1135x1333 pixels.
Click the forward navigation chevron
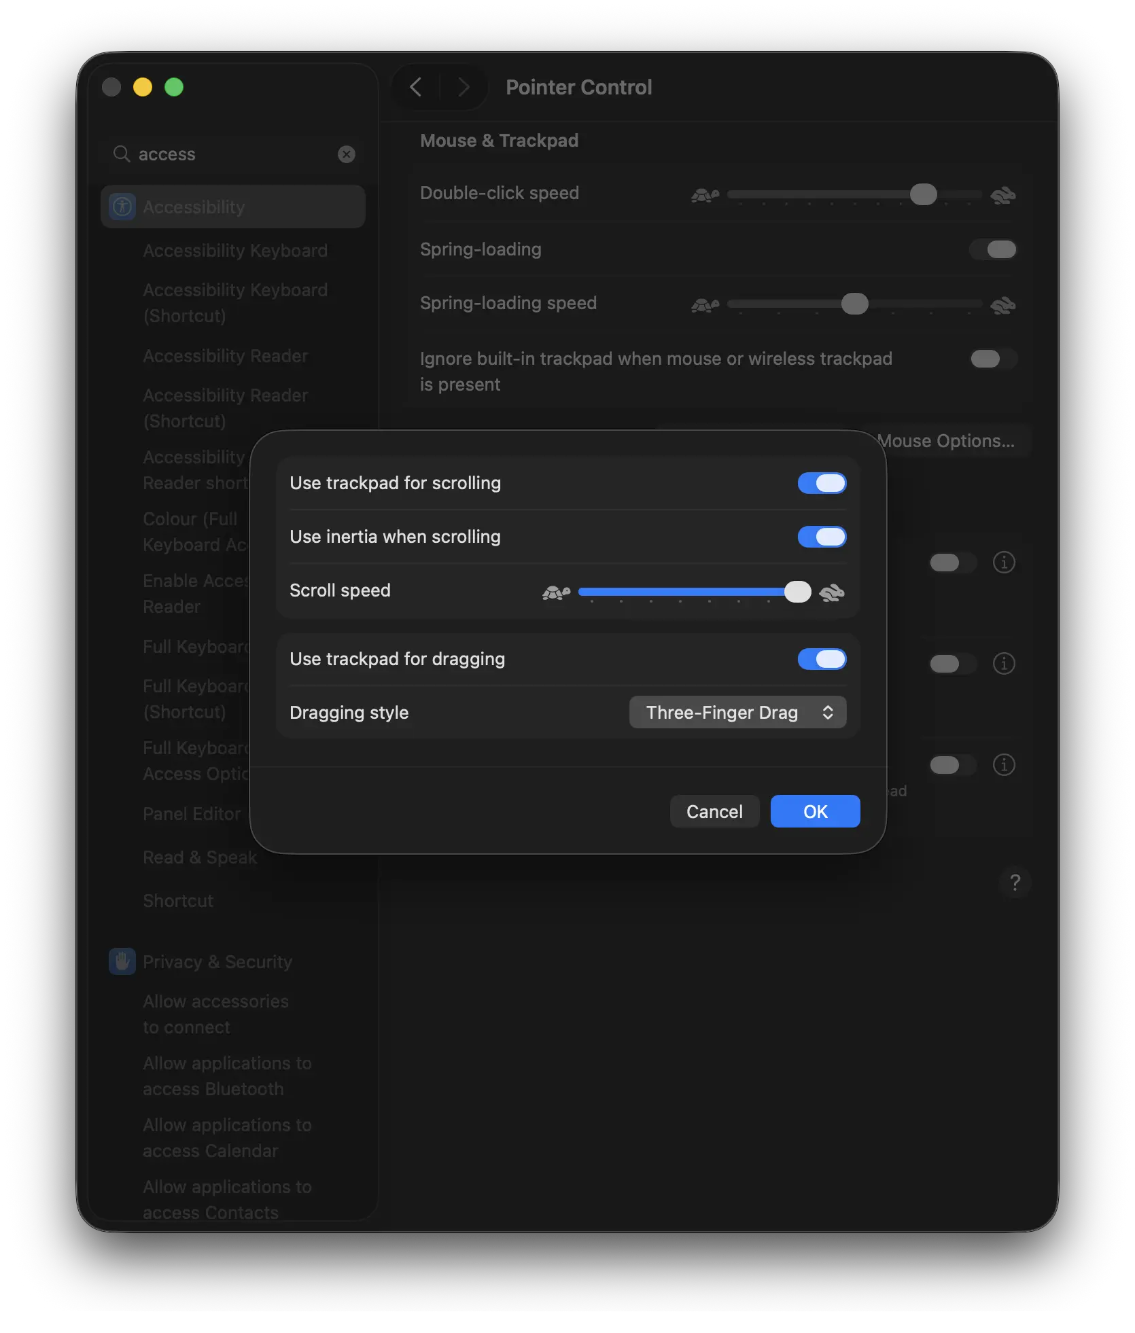pos(464,87)
